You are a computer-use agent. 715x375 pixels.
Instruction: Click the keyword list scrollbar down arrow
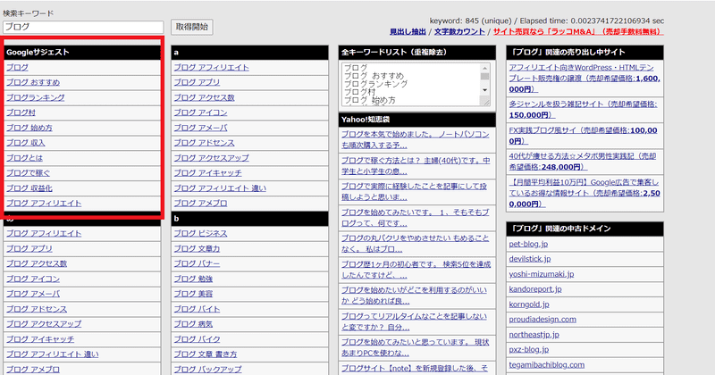point(485,90)
